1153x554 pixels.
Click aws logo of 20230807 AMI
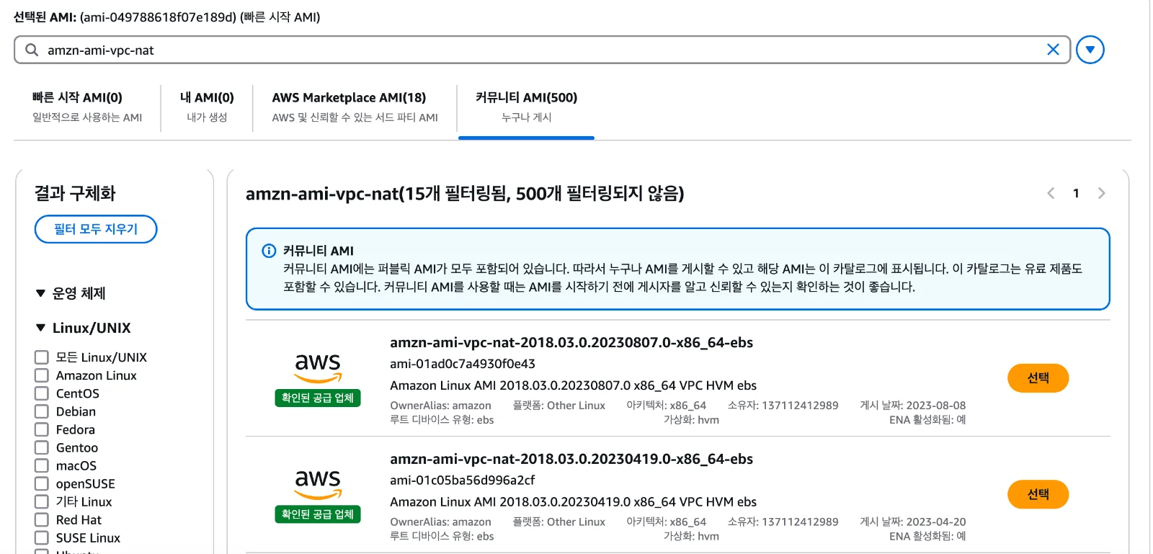[318, 367]
